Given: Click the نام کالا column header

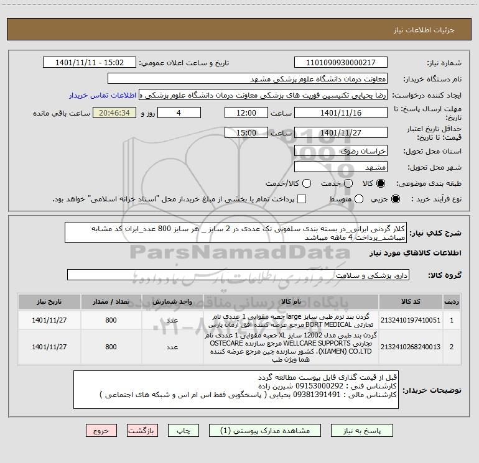Looking at the screenshot, I should (x=291, y=301).
